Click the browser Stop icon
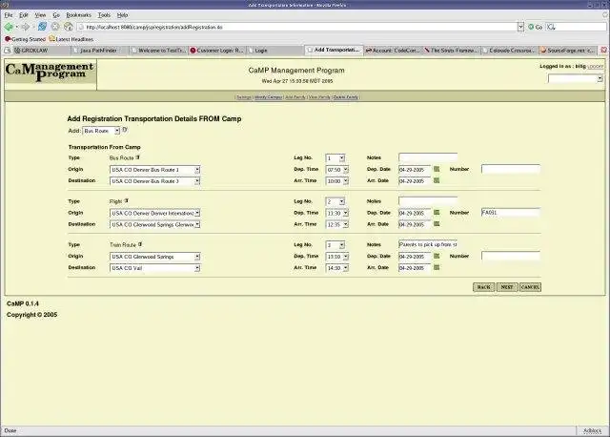 pos(55,27)
